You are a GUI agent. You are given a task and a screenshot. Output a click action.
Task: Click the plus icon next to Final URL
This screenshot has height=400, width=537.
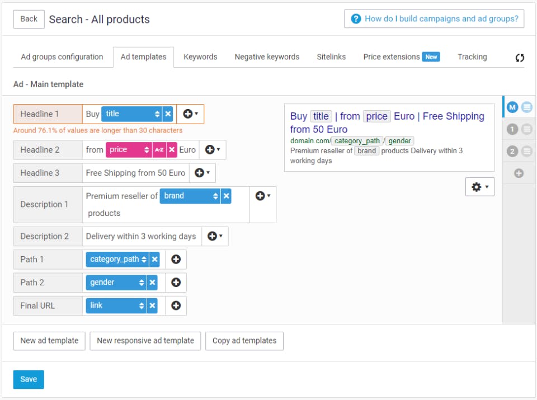[x=176, y=305]
